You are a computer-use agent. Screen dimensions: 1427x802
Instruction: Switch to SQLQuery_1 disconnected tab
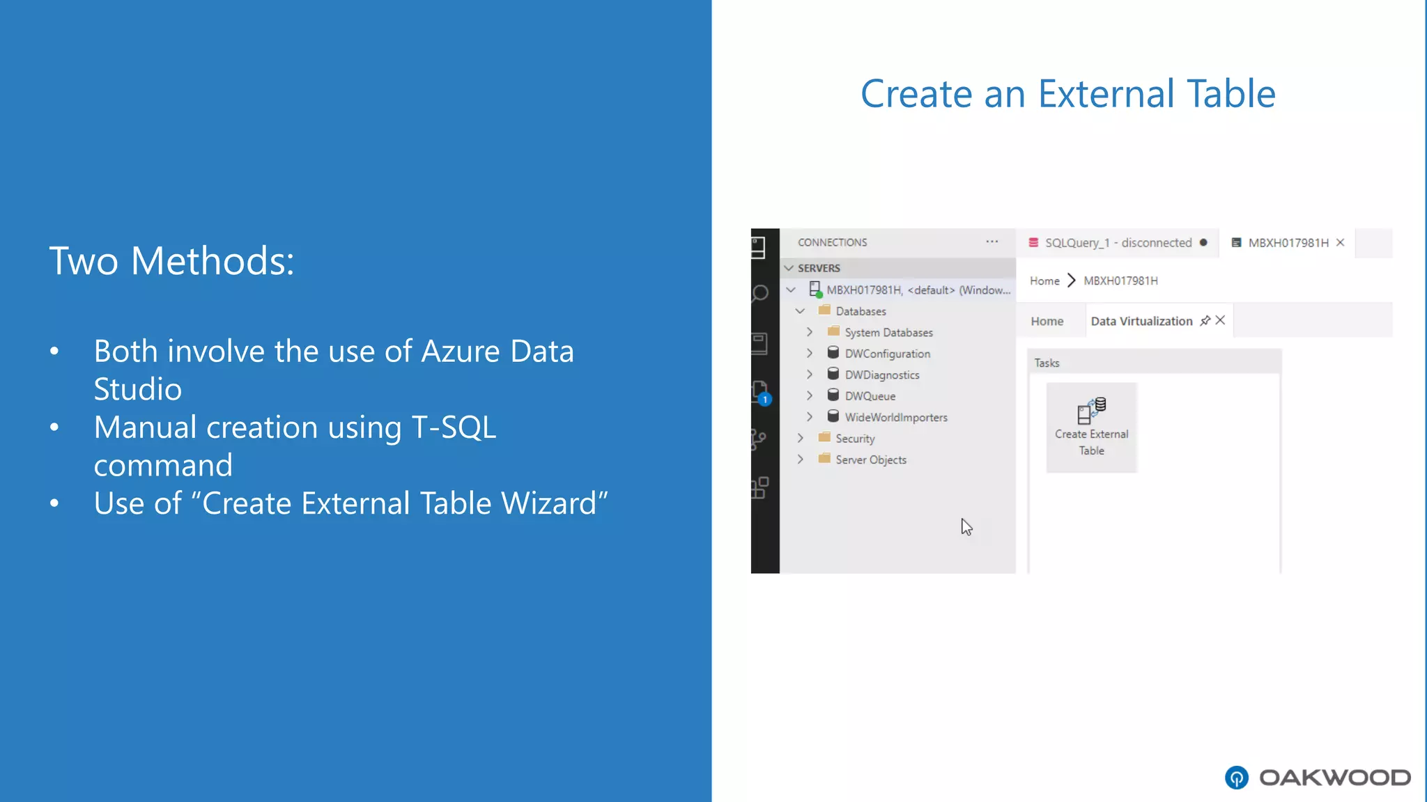1117,243
